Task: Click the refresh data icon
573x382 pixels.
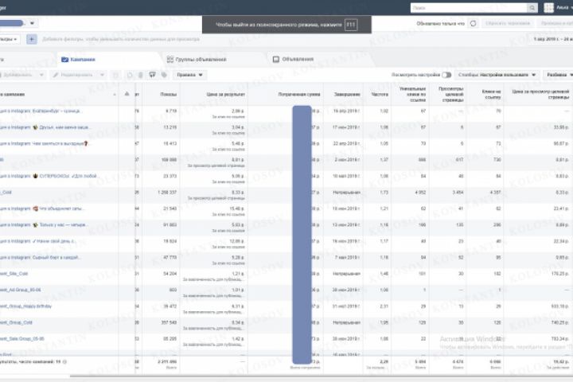Action: click(x=473, y=23)
